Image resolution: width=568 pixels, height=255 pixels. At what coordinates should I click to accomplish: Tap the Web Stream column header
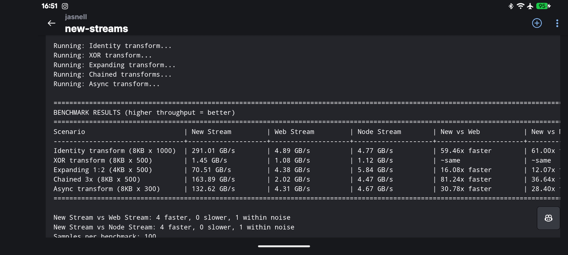[x=294, y=132]
